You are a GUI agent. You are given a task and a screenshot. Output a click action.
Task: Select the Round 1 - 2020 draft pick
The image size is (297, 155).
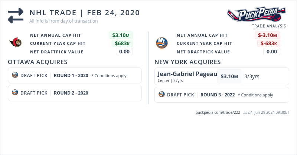click(71, 76)
